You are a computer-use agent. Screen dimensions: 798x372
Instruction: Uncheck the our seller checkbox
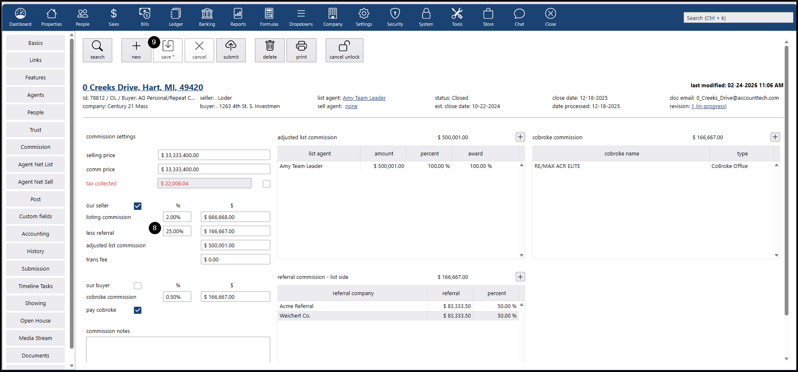pyautogui.click(x=138, y=206)
